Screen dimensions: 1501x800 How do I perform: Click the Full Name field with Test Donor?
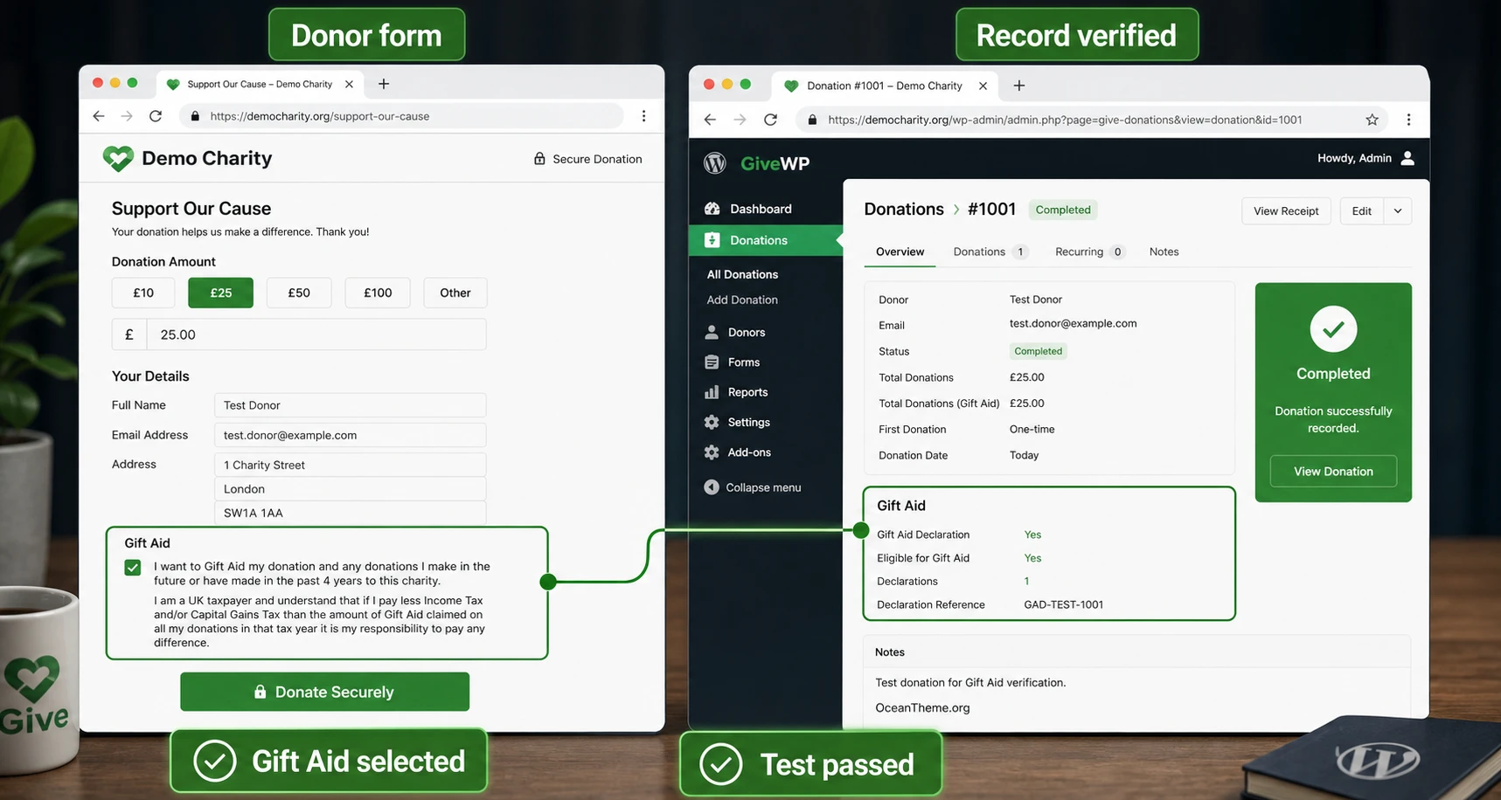(x=350, y=405)
